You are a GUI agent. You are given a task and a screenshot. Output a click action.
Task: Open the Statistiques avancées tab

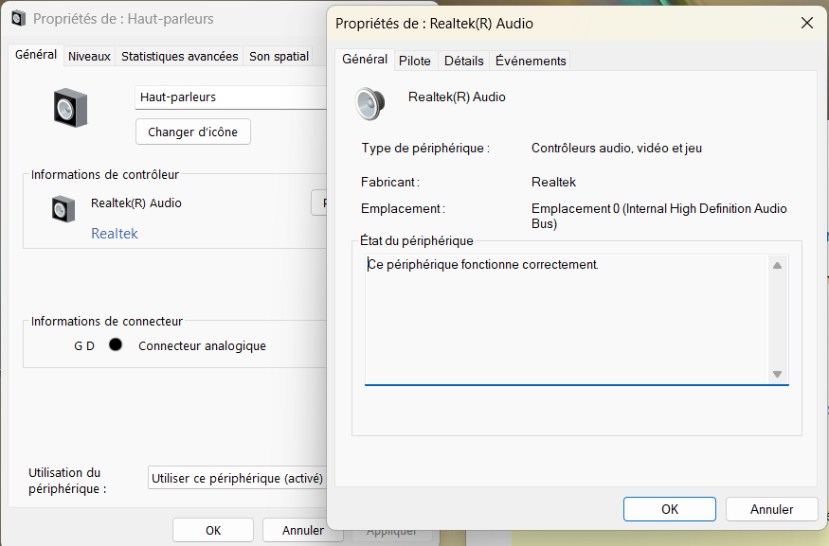(180, 56)
